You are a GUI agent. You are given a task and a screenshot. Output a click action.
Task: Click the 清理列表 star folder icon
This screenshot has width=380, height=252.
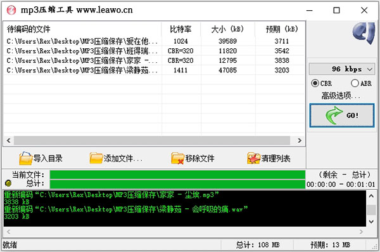(x=253, y=159)
